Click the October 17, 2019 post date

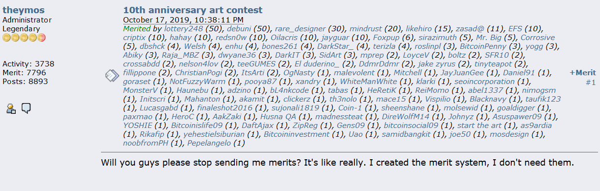pos(183,20)
